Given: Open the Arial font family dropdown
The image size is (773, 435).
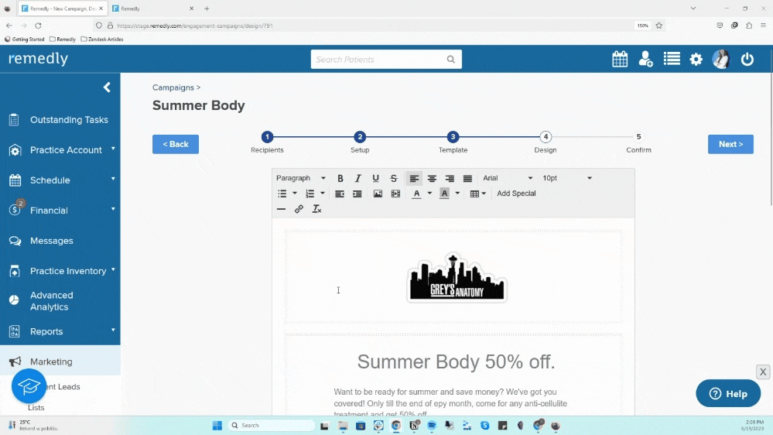Looking at the screenshot, I should click(x=508, y=178).
